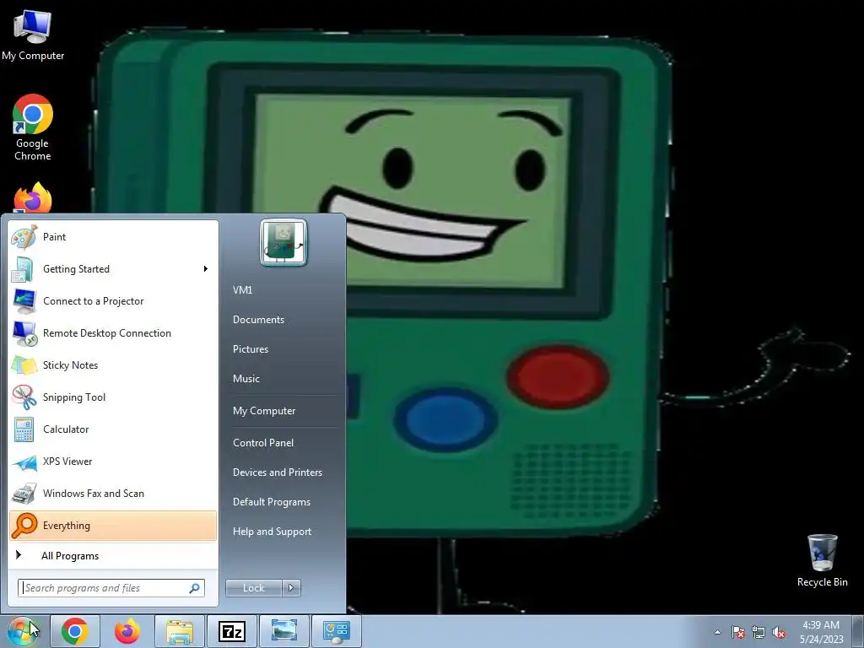Select Firefox desktop shortcut

click(x=33, y=197)
